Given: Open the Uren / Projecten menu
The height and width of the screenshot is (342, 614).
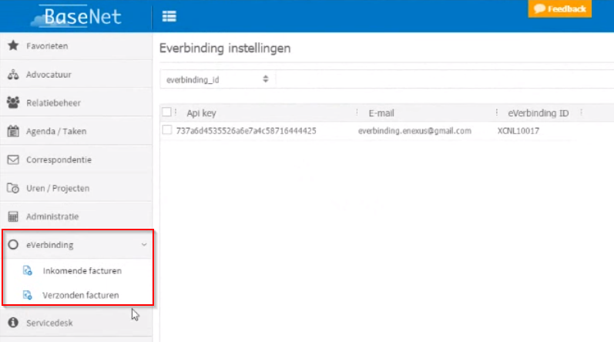Looking at the screenshot, I should pos(76,188).
